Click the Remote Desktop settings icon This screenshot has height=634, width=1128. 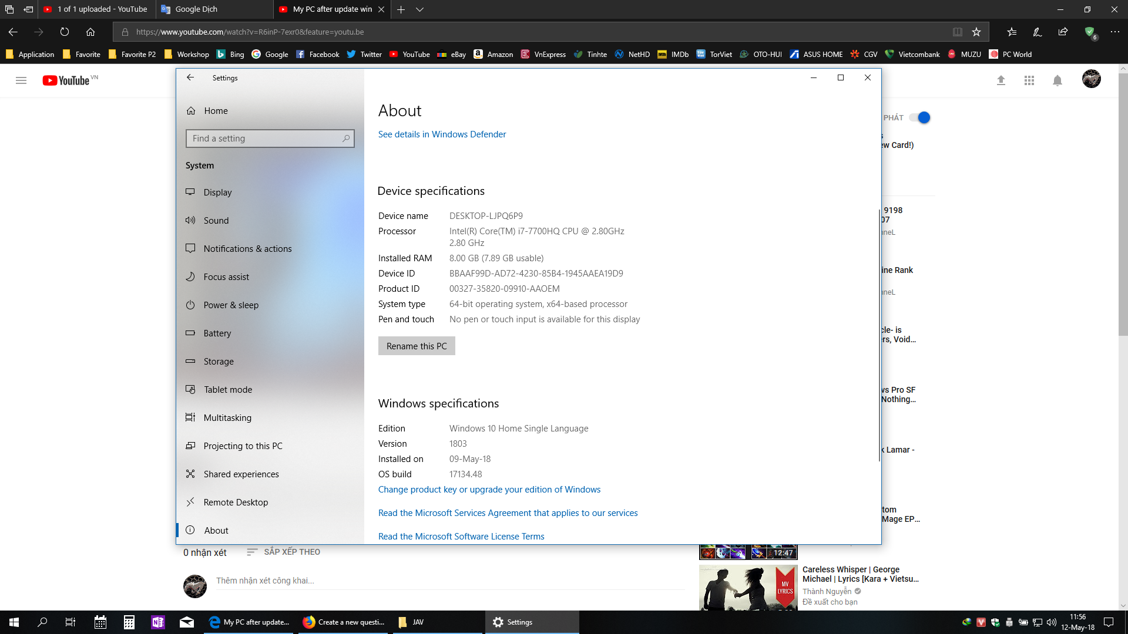(x=190, y=502)
